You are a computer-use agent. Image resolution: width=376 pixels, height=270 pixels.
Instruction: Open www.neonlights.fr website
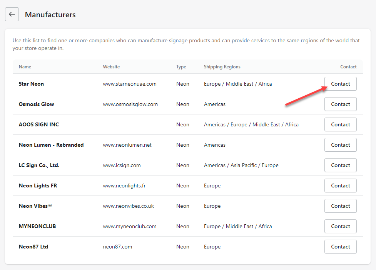(x=124, y=186)
